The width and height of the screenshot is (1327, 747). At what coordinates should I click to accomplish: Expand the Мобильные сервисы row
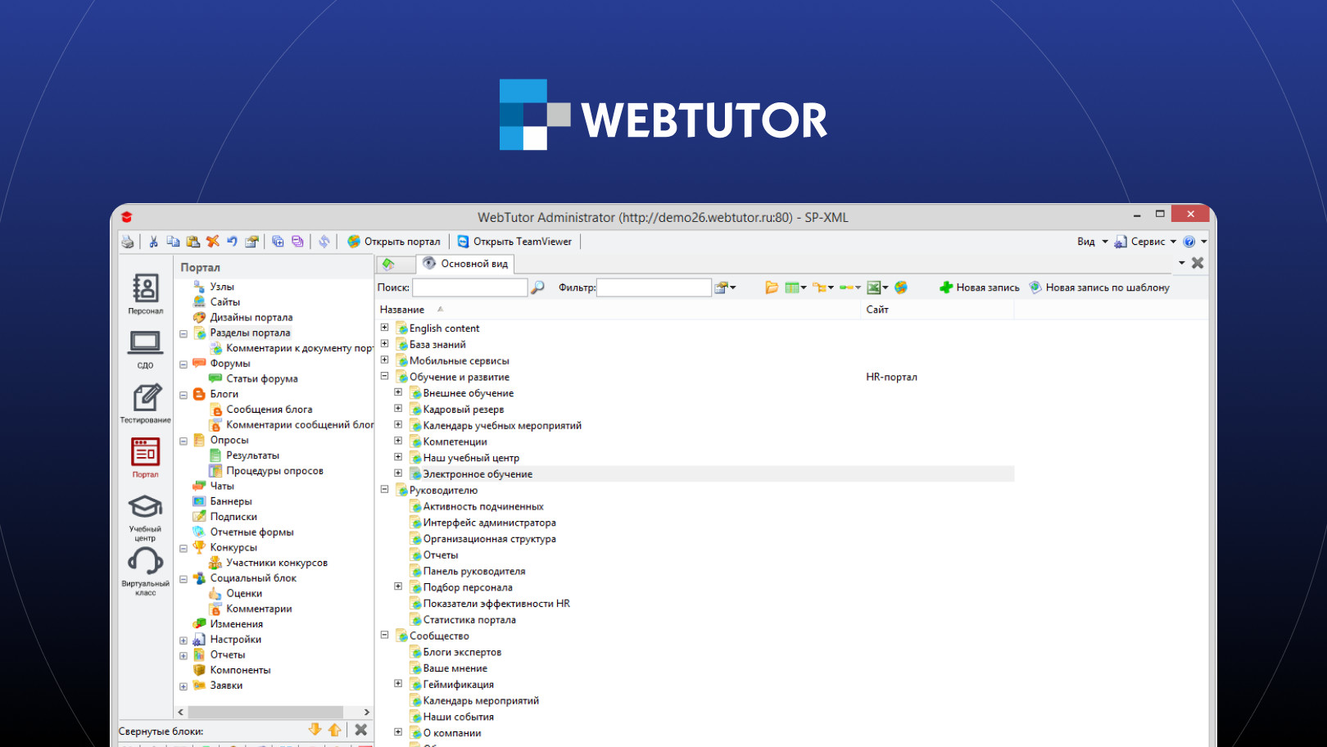(x=384, y=360)
